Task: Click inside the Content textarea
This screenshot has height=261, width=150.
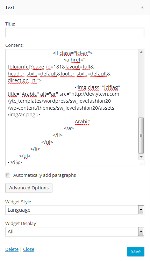Action: click(72, 108)
